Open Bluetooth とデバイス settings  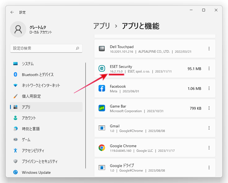pyautogui.click(x=46, y=74)
